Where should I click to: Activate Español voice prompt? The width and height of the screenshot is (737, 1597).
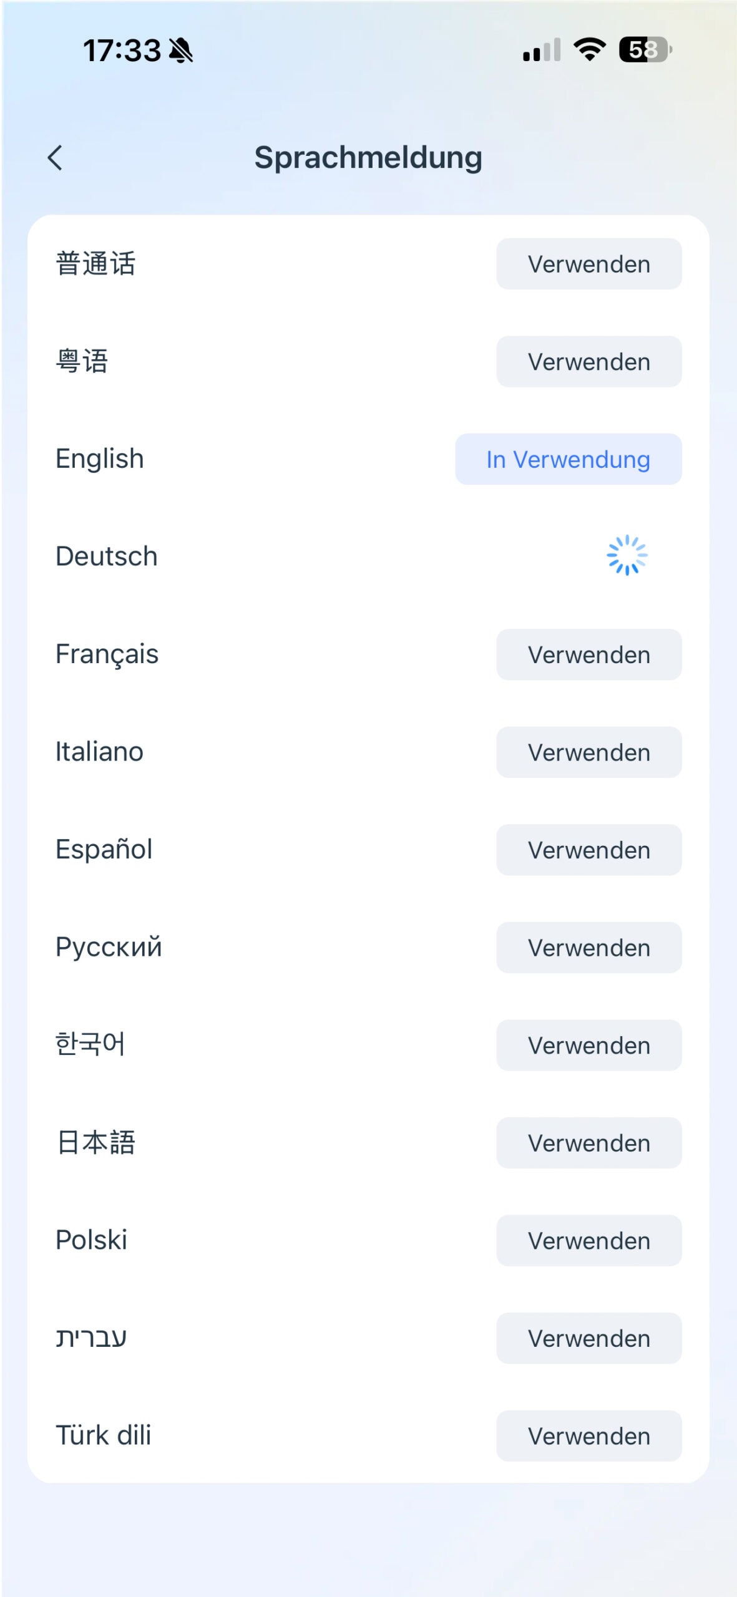(588, 850)
